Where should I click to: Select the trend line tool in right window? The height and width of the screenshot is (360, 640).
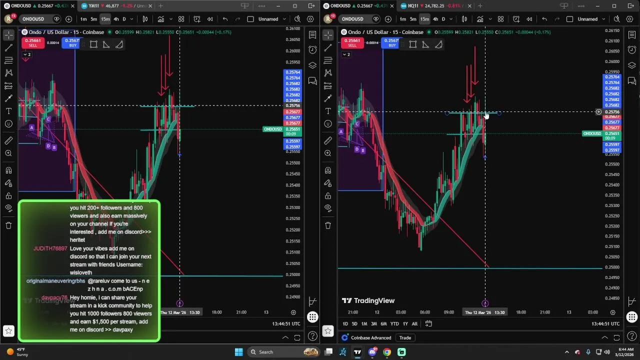pos(328,47)
